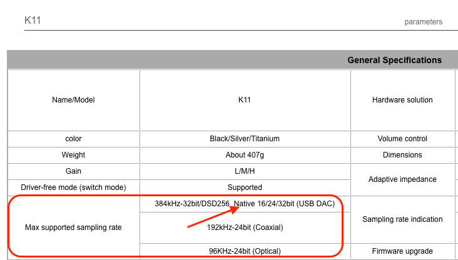
Task: Click the Hardware solution cell
Action: pyautogui.click(x=402, y=100)
